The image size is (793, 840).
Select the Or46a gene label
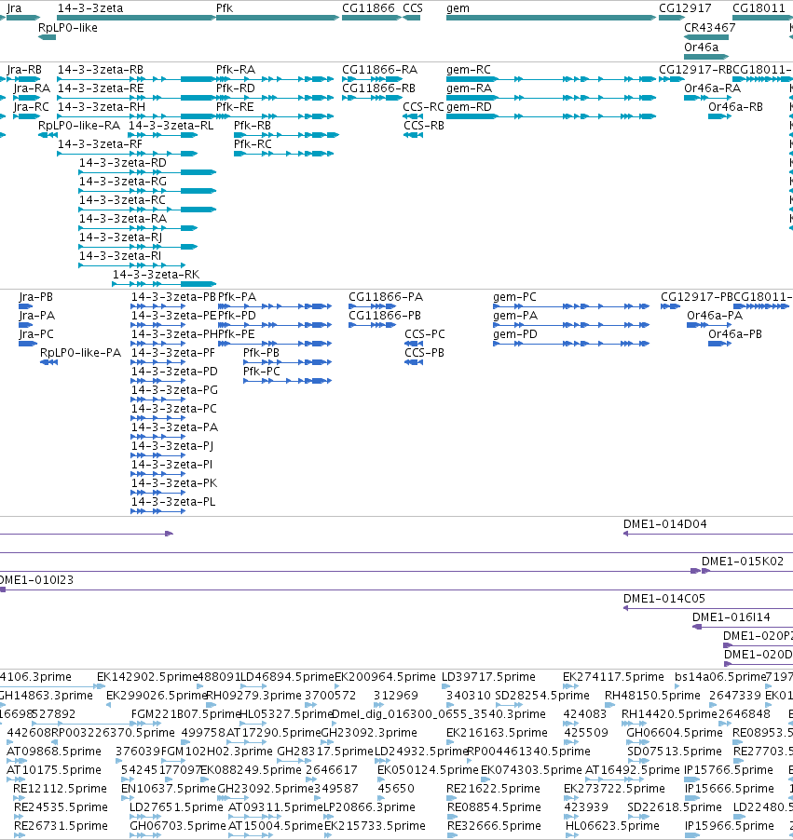(702, 47)
